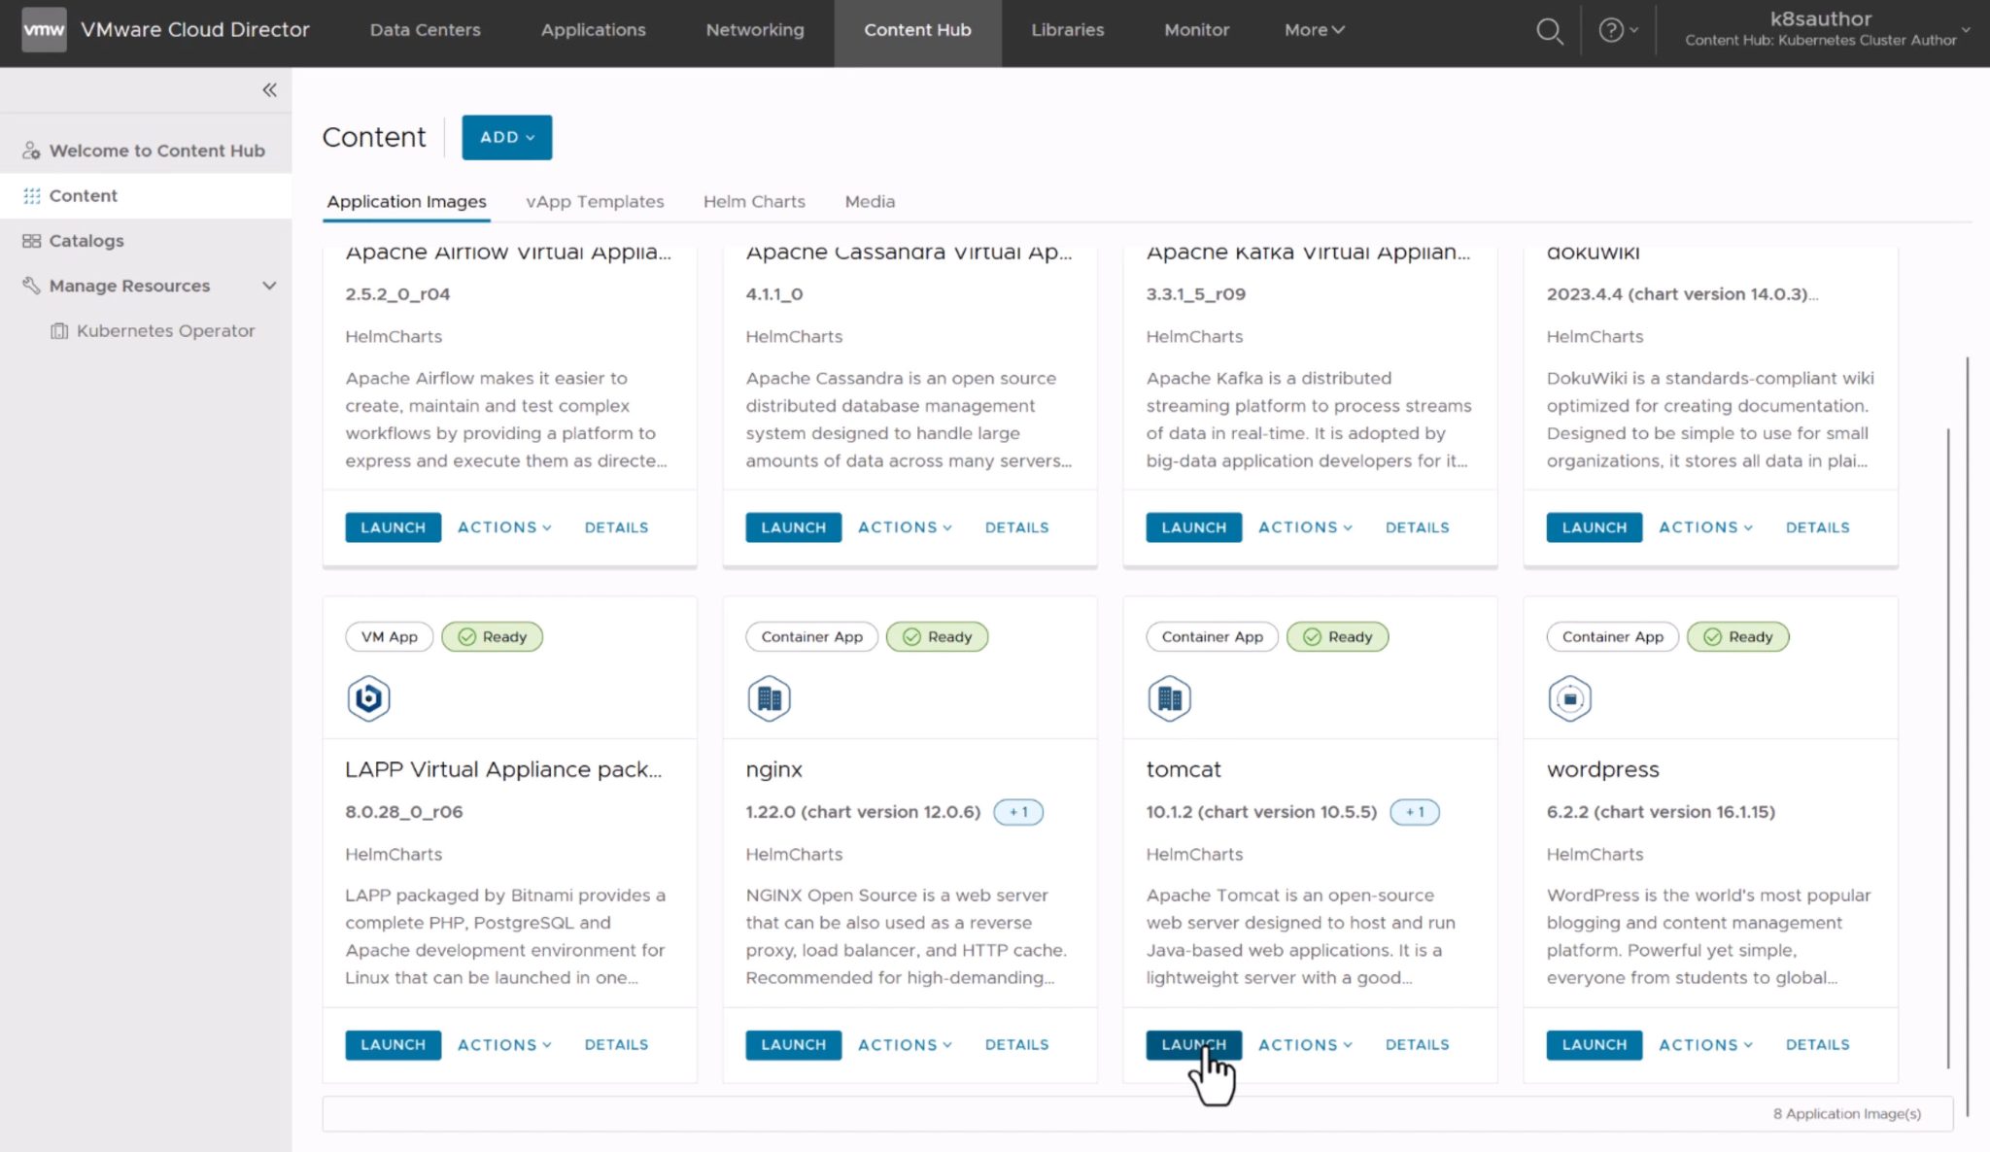This screenshot has width=1990, height=1152.
Task: Click the nginx container app icon
Action: 769,697
